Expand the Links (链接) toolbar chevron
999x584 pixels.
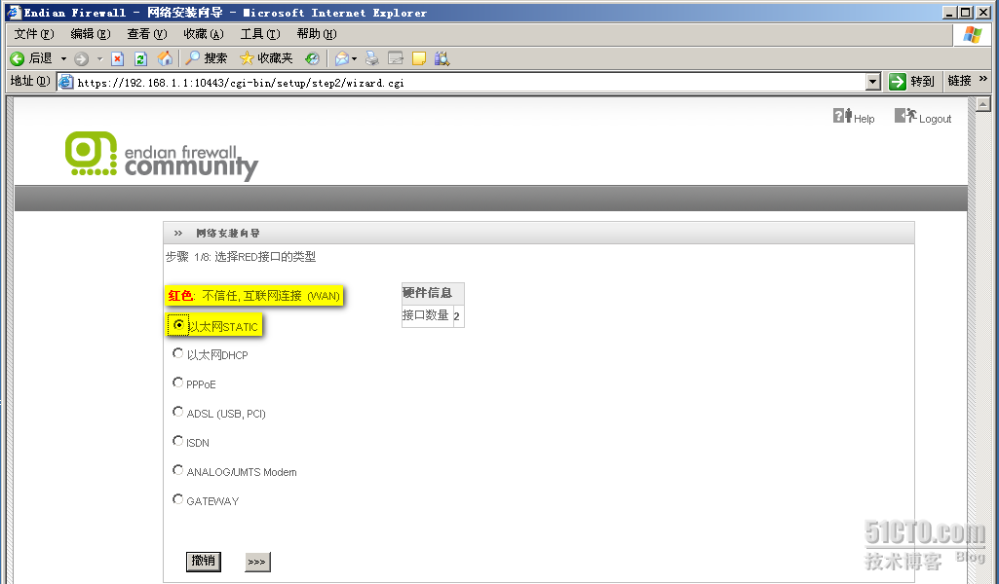pos(983,79)
